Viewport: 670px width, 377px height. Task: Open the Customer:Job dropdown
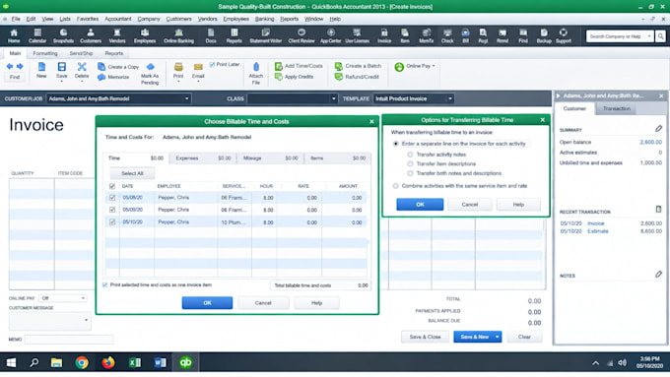click(x=187, y=98)
